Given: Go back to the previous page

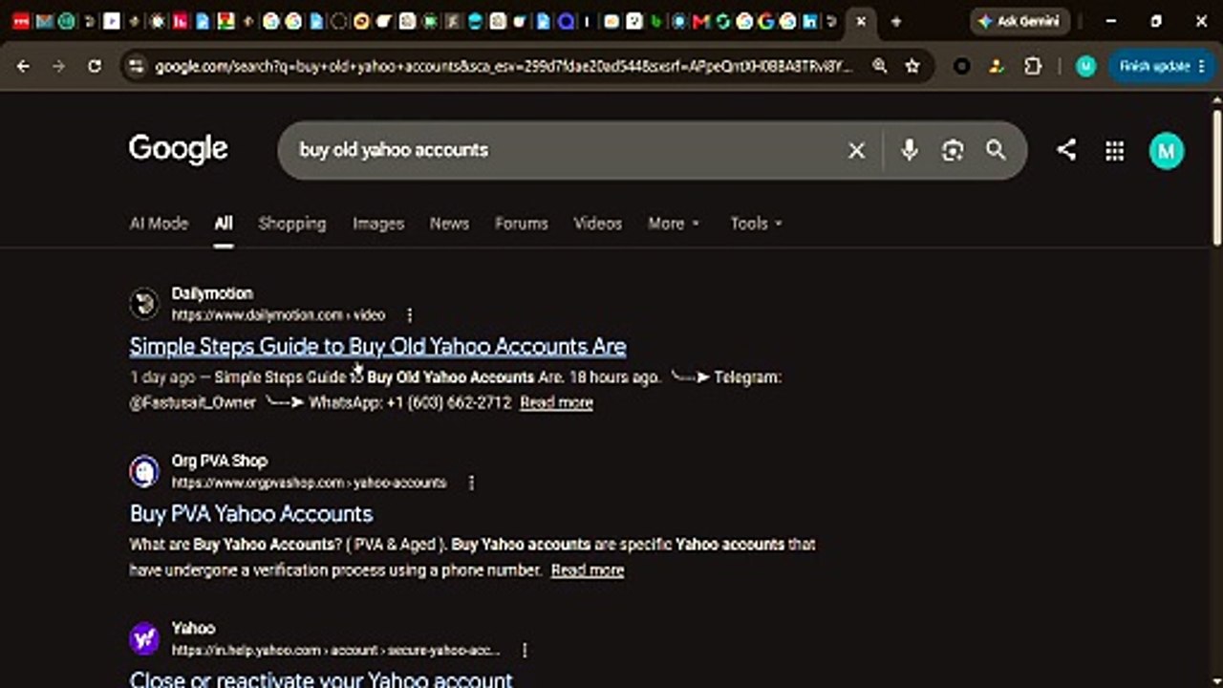Looking at the screenshot, I should (23, 66).
